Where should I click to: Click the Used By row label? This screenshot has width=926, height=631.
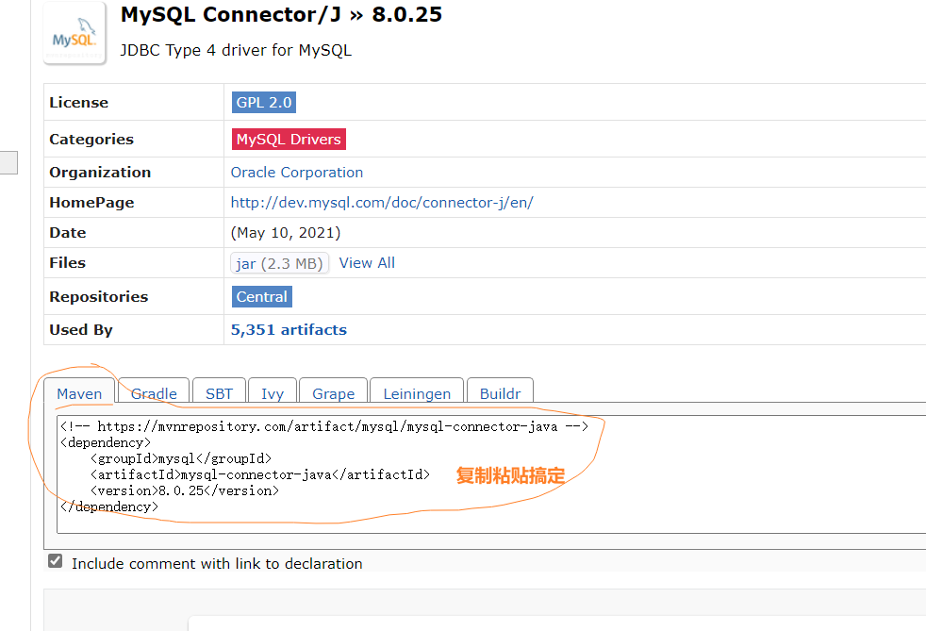point(81,330)
